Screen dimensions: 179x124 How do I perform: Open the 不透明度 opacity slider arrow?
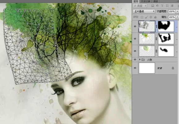(x=177, y=11)
